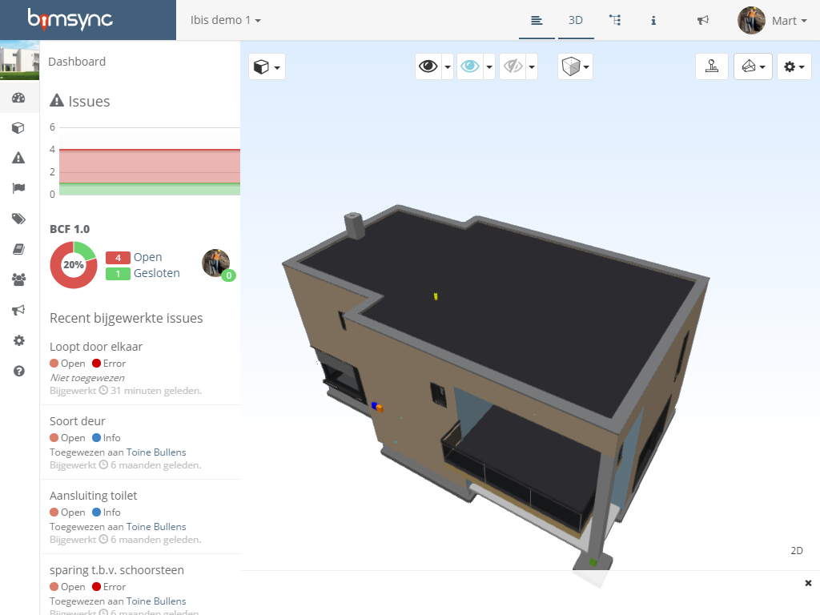Open the team members icon in sidebar

tap(19, 280)
